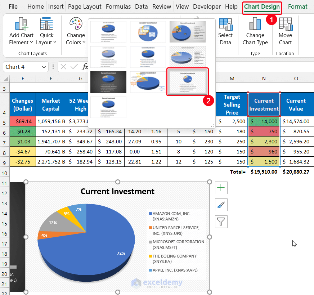Click the Current Value header cell
Viewport: 314px width, 295px height.
(296, 104)
